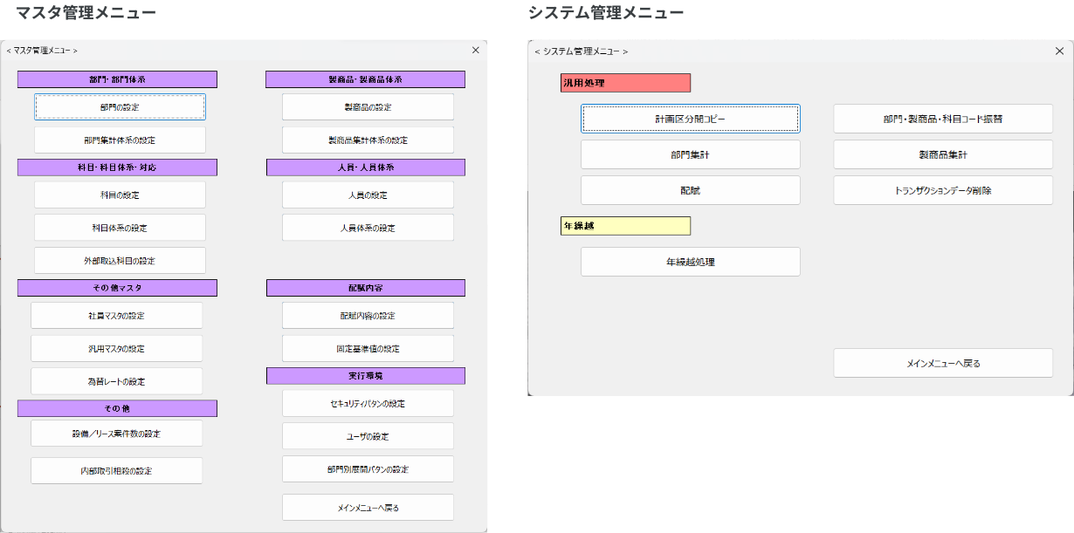Open 部門の設定 (Department settings)
Image resolution: width=1074 pixels, height=533 pixels.
117,106
